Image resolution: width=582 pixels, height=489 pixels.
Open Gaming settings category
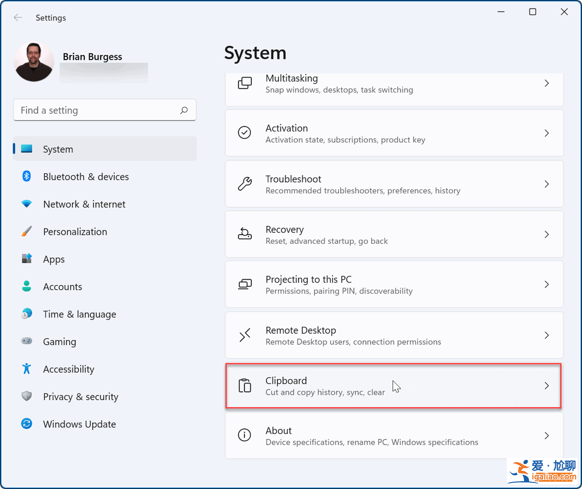59,342
